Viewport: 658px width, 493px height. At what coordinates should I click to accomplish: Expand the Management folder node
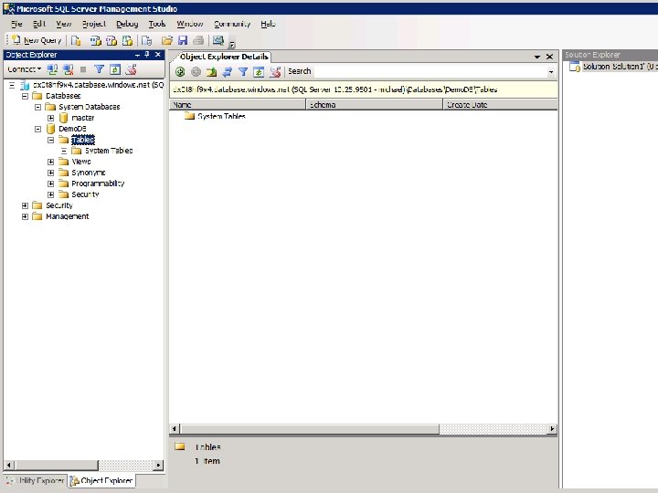click(25, 216)
